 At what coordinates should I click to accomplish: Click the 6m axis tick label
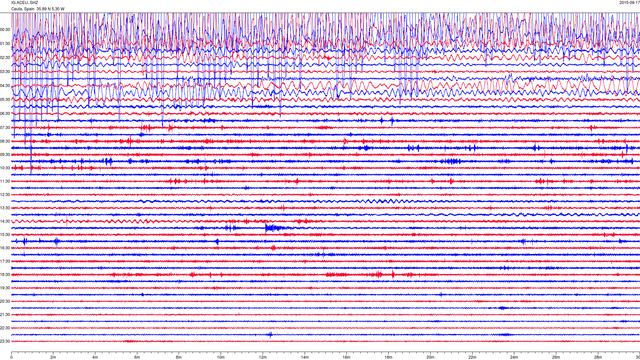pyautogui.click(x=137, y=357)
